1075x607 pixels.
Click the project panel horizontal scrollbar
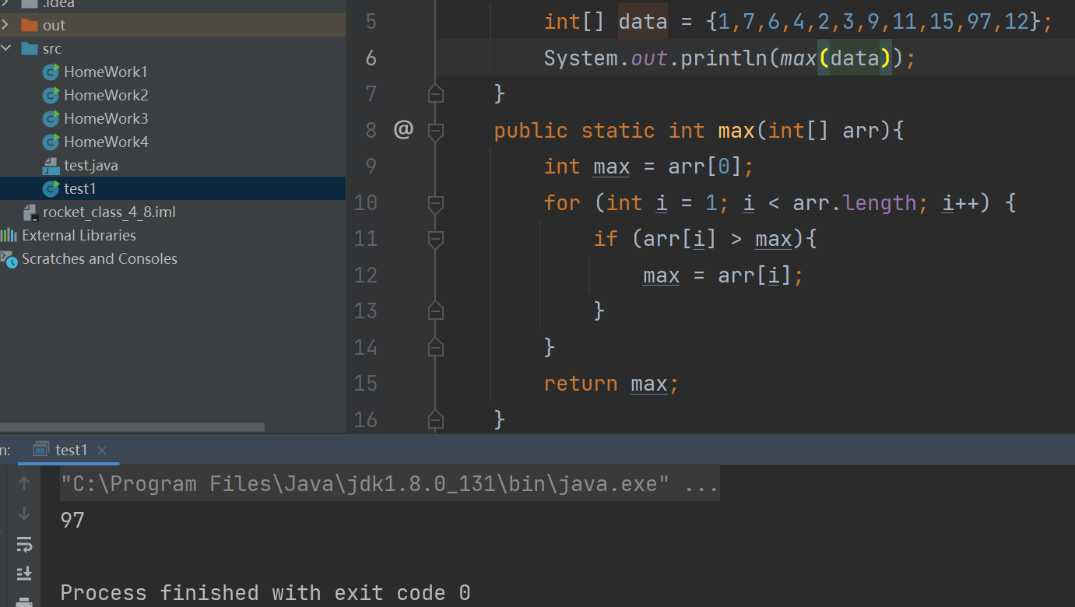tap(132, 426)
